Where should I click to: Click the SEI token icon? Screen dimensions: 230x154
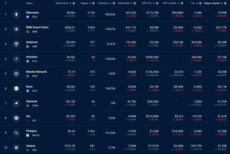point(27,121)
